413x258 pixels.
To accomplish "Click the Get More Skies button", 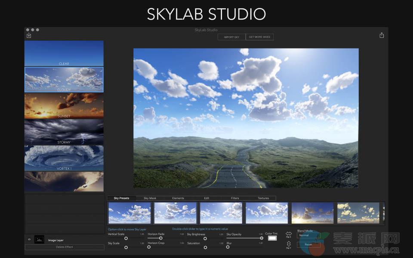I will pos(259,37).
